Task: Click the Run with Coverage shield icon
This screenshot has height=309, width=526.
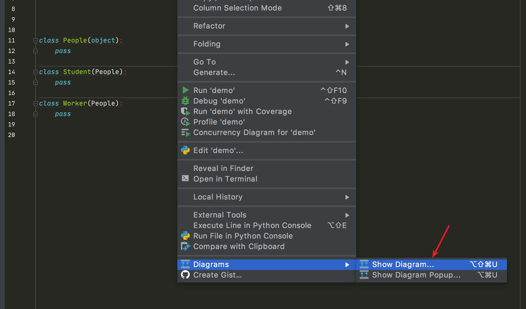Action: coord(185,111)
